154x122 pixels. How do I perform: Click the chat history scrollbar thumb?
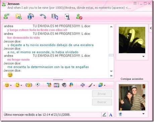tap(111, 55)
